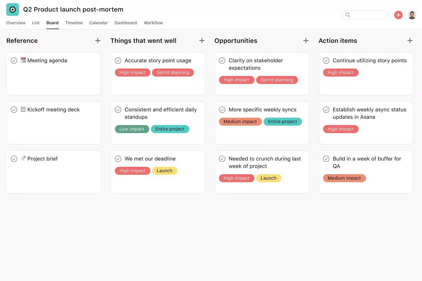Open the Dashboard view
The width and height of the screenshot is (422, 281).
click(x=126, y=23)
